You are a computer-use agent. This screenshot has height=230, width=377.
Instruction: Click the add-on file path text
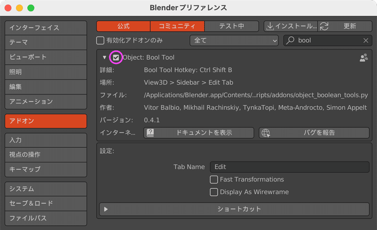coord(256,95)
